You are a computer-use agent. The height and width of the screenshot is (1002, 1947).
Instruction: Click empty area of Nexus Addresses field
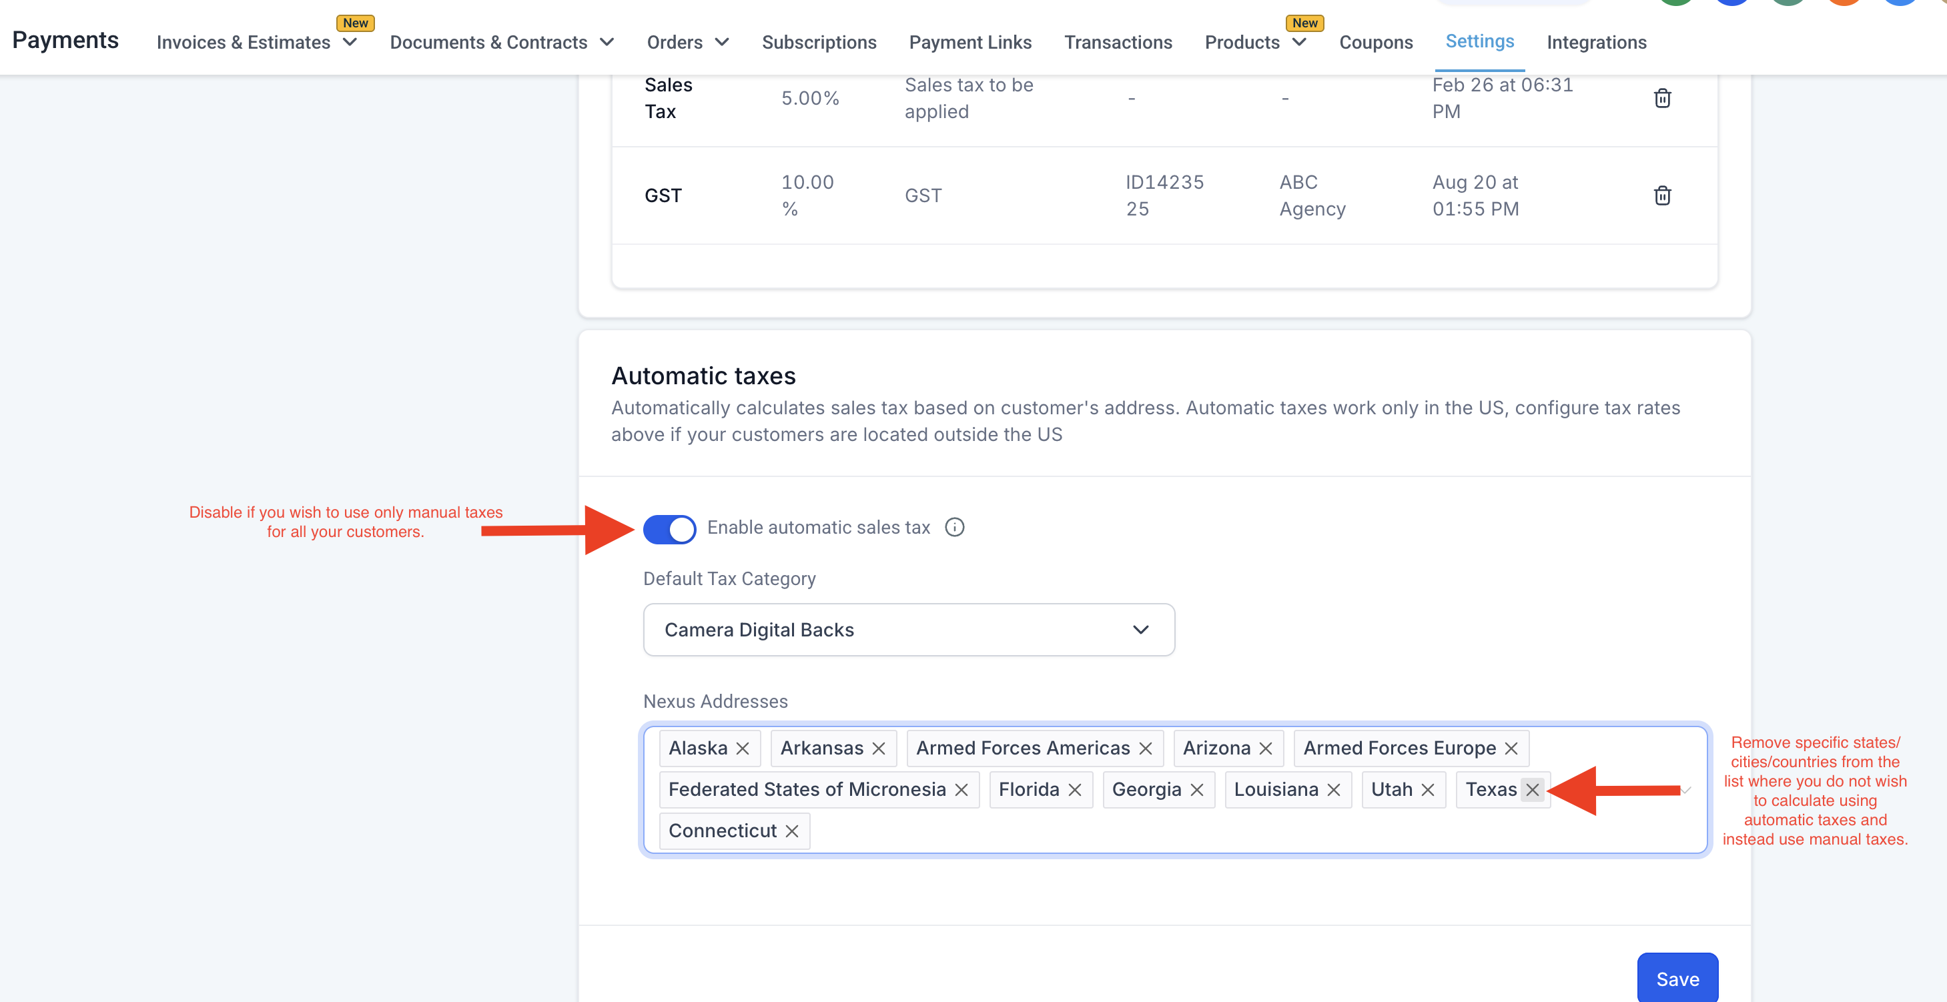coord(1209,831)
